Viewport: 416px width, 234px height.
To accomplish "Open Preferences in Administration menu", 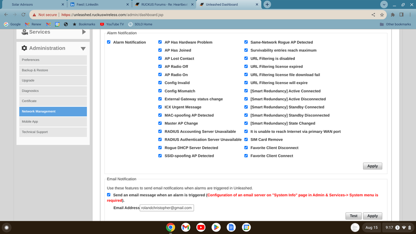I will 53,60.
